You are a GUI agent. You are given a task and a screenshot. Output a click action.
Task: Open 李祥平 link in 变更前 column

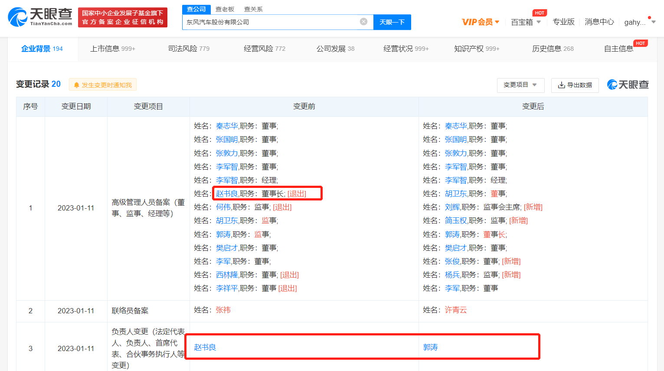[227, 288]
